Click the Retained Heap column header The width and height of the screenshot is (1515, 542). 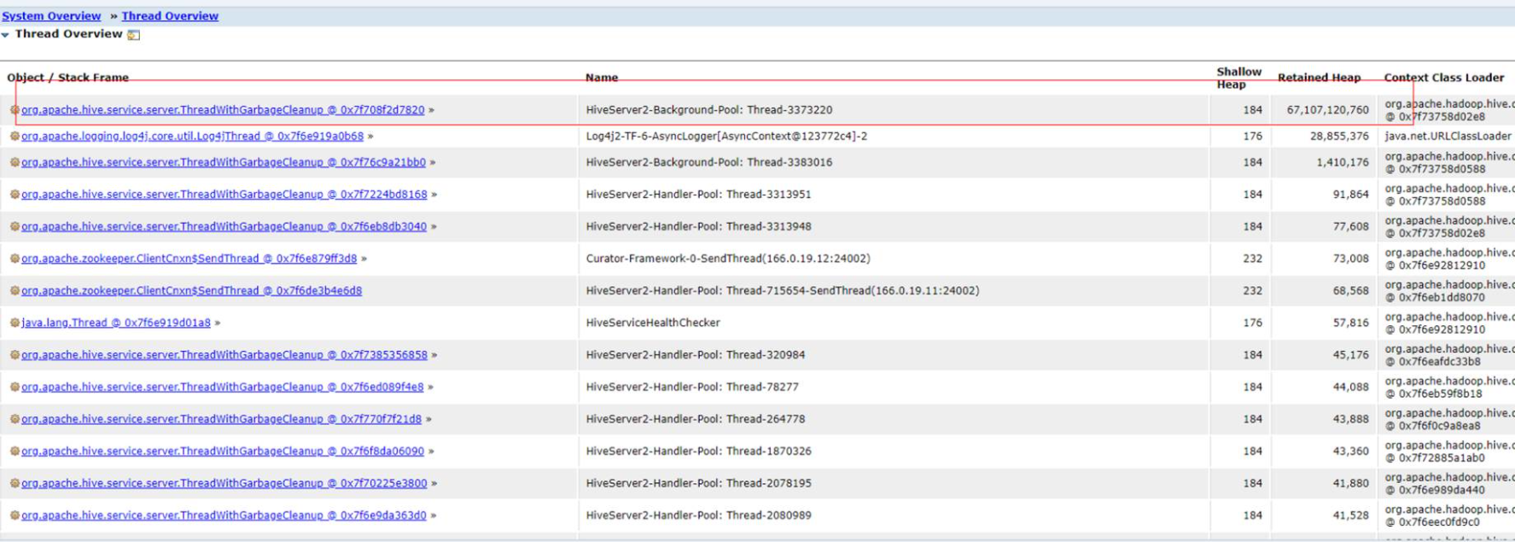(1319, 78)
